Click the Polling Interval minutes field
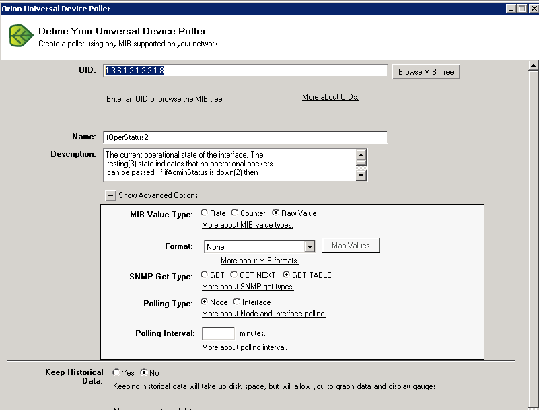 point(218,333)
